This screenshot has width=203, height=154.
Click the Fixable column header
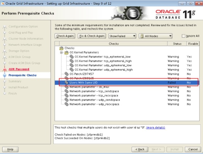click(193, 44)
